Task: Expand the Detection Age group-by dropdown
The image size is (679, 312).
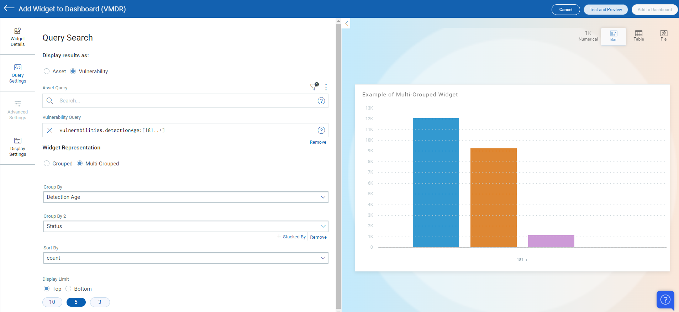Action: (x=185, y=197)
